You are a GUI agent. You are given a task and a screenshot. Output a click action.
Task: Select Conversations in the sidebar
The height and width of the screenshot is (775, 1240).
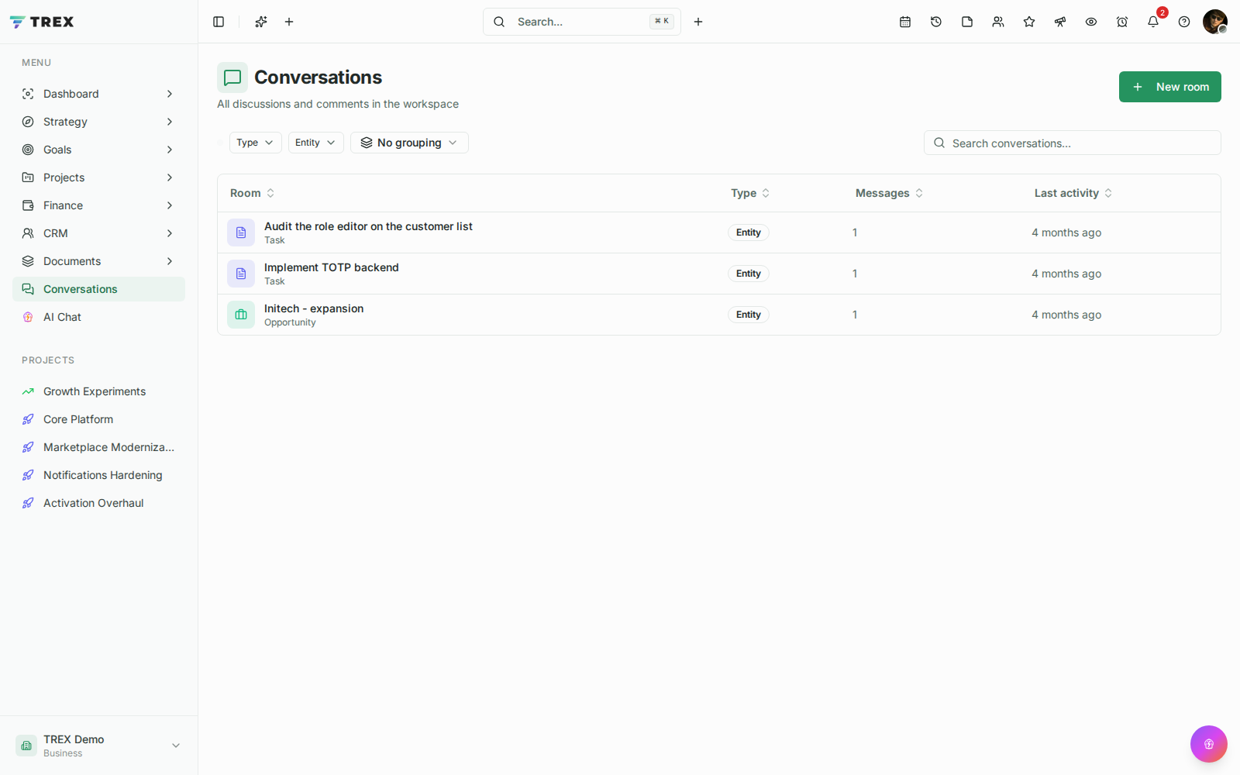coord(99,289)
